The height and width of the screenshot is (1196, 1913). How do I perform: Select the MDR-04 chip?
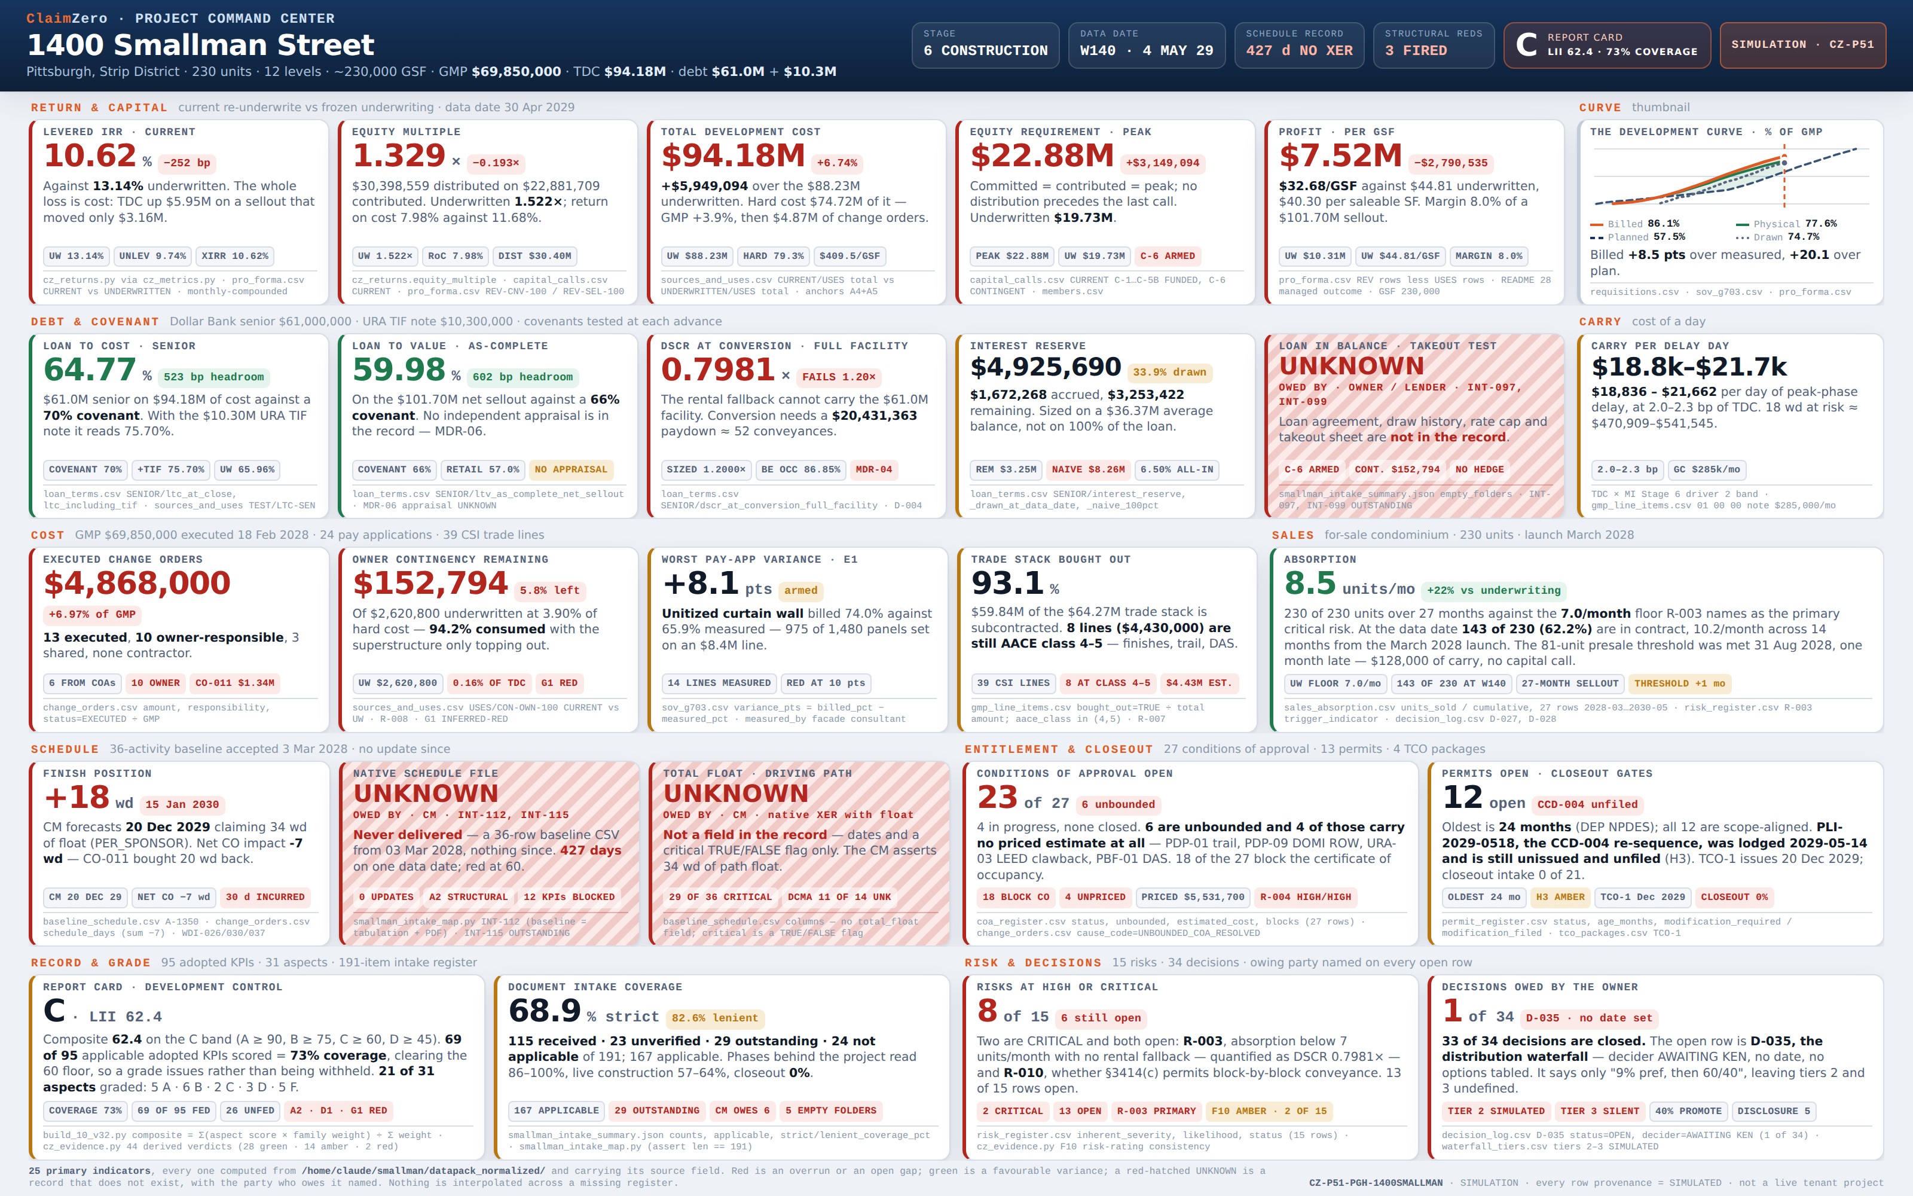click(873, 470)
